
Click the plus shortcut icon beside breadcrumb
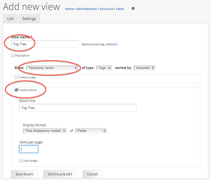[133, 9]
